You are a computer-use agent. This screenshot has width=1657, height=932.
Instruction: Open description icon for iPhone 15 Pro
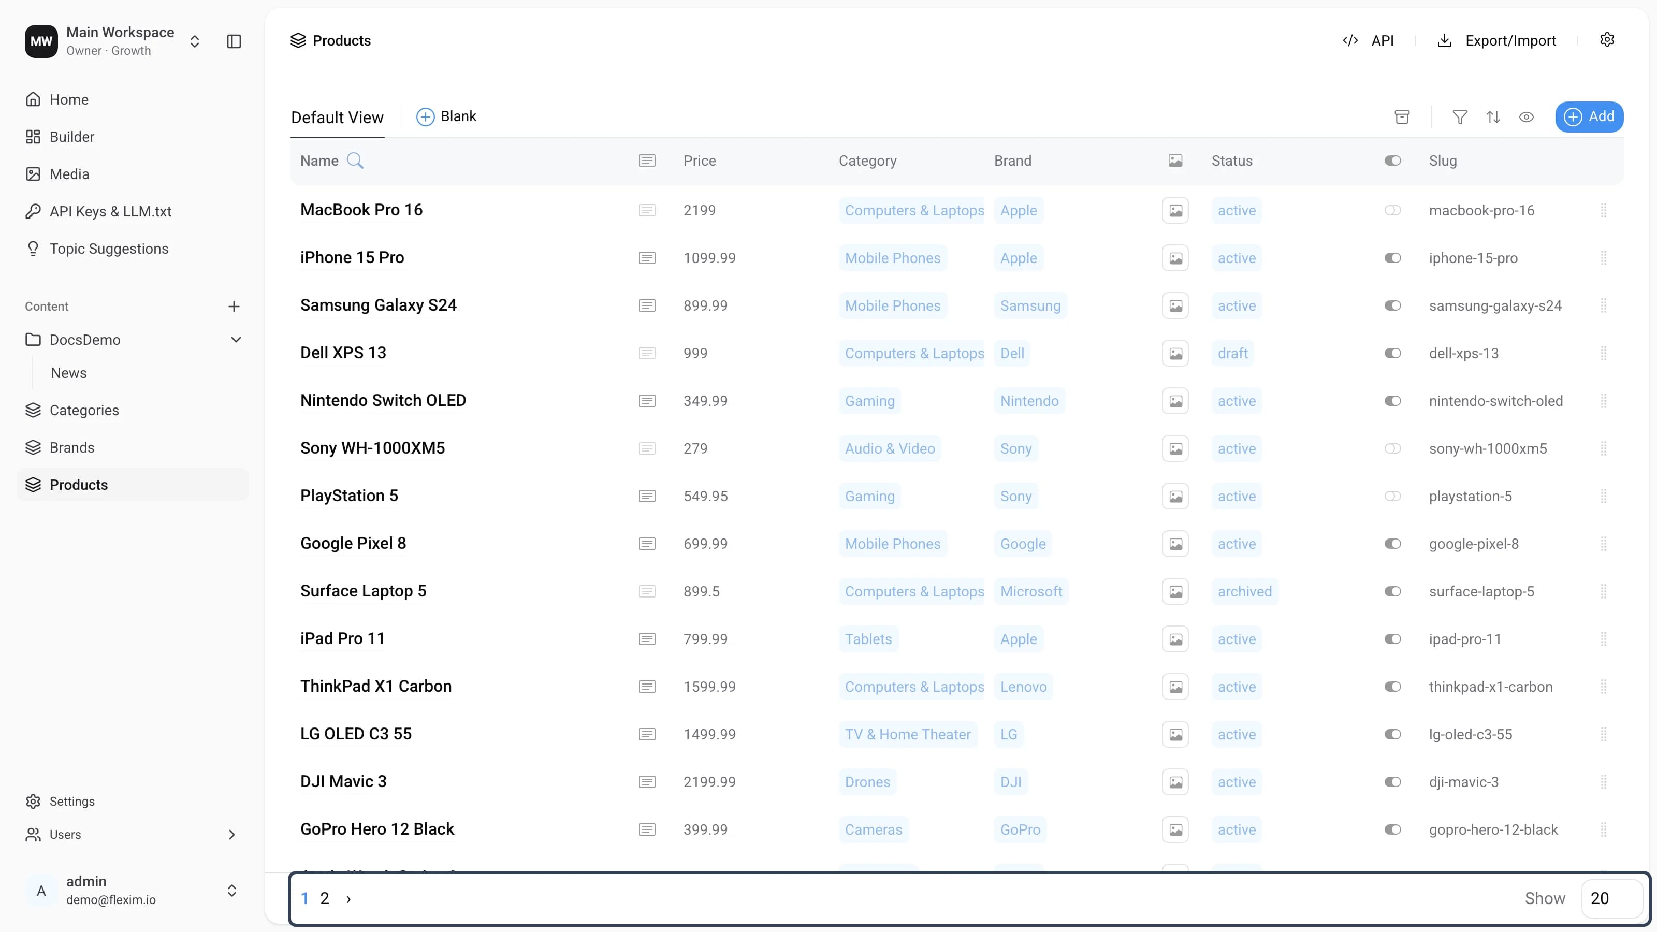647,258
